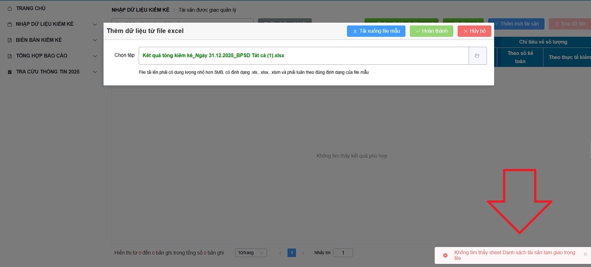Click the Theo sổ kế toán column header
The height and width of the screenshot is (267, 591).
tap(520, 57)
